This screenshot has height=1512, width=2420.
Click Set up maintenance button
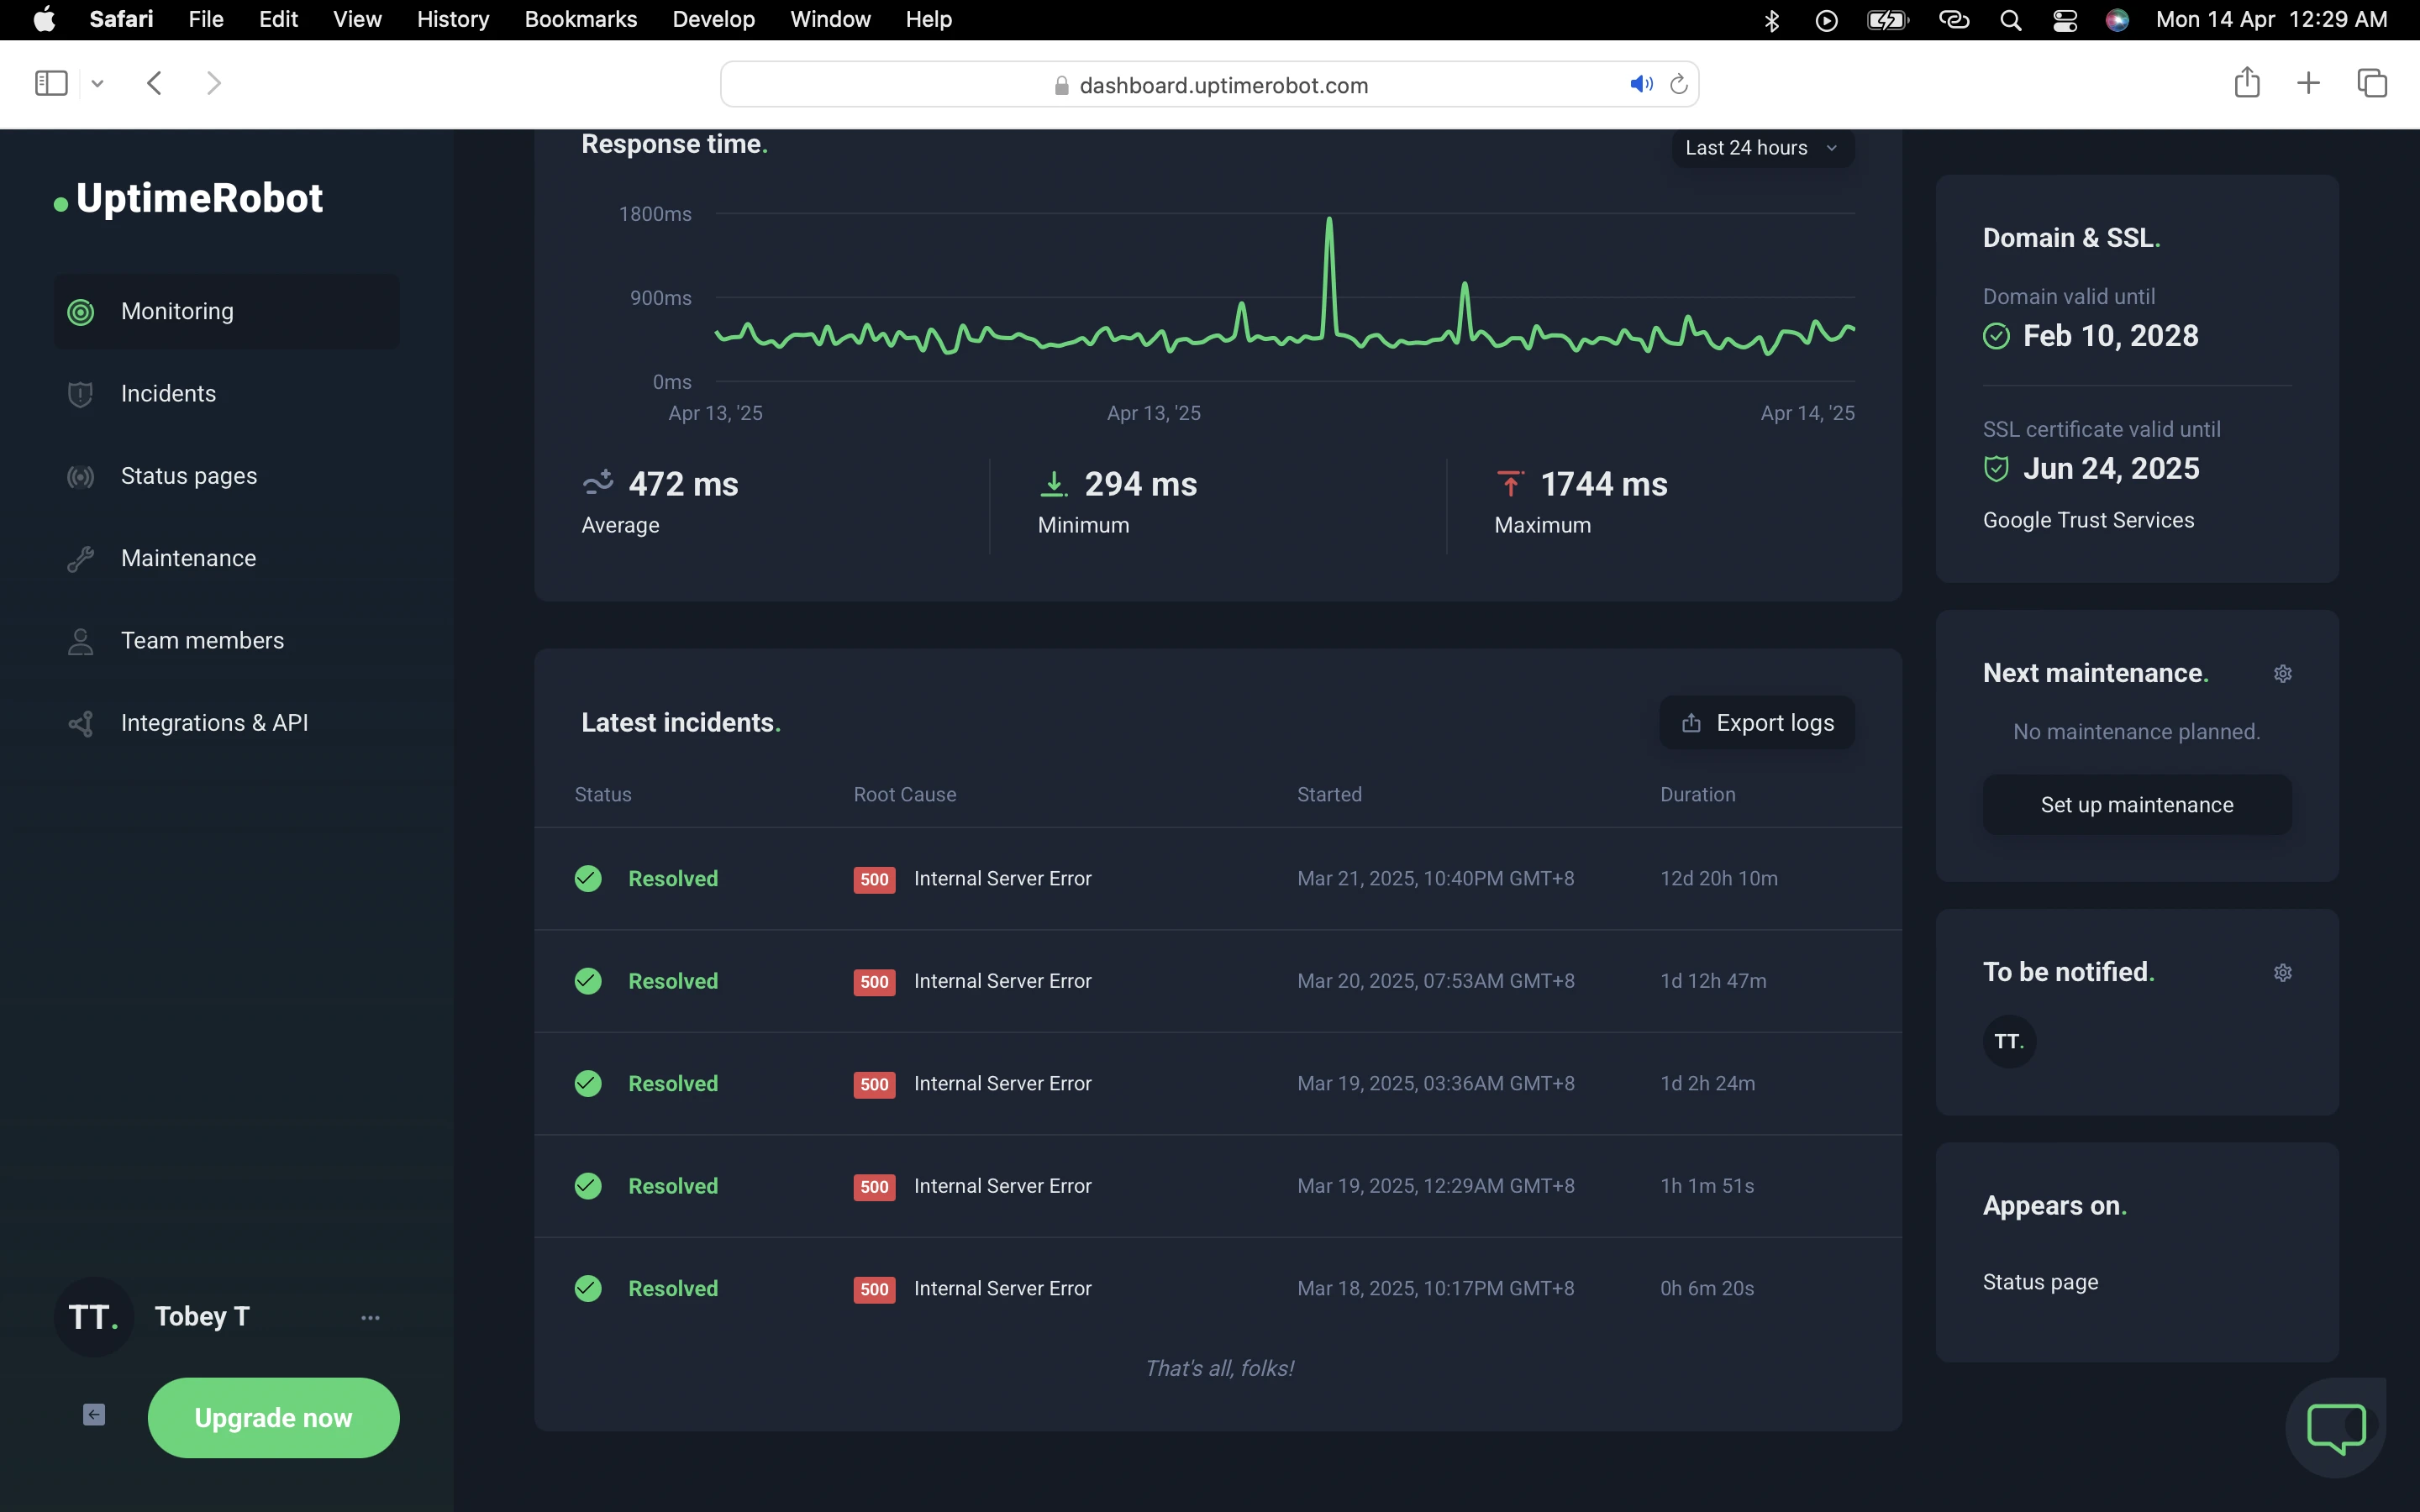pos(2136,805)
